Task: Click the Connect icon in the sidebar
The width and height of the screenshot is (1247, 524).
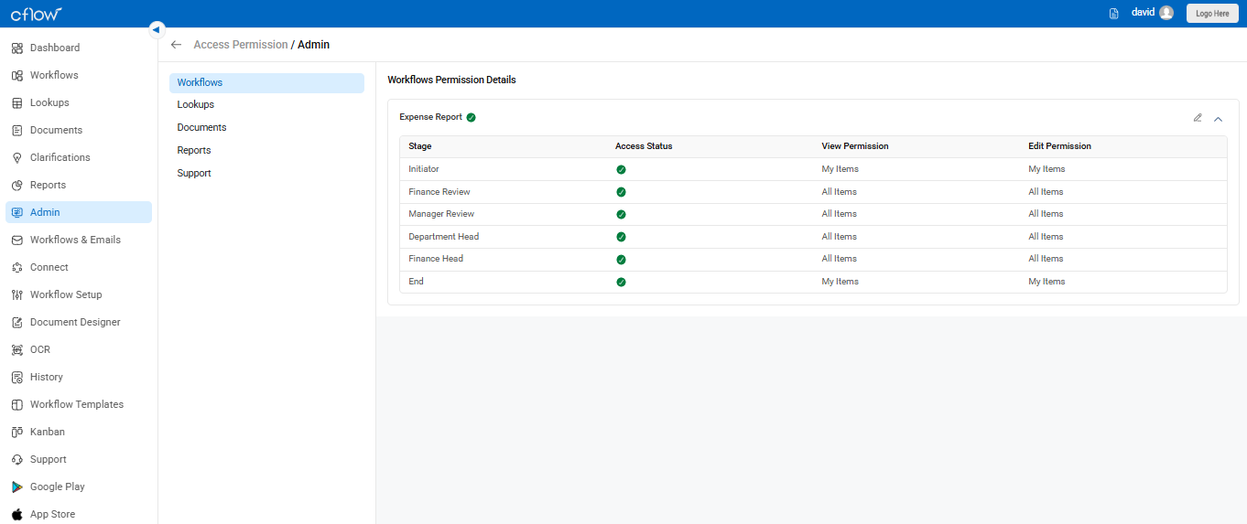Action: [x=17, y=267]
